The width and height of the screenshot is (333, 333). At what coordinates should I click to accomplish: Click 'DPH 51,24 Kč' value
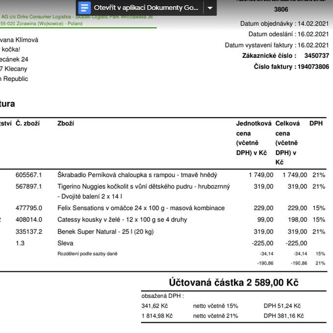(x=282, y=306)
